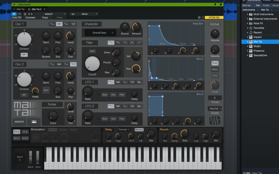Click the Voices count field
The width and height of the screenshot is (279, 174).
215,98
